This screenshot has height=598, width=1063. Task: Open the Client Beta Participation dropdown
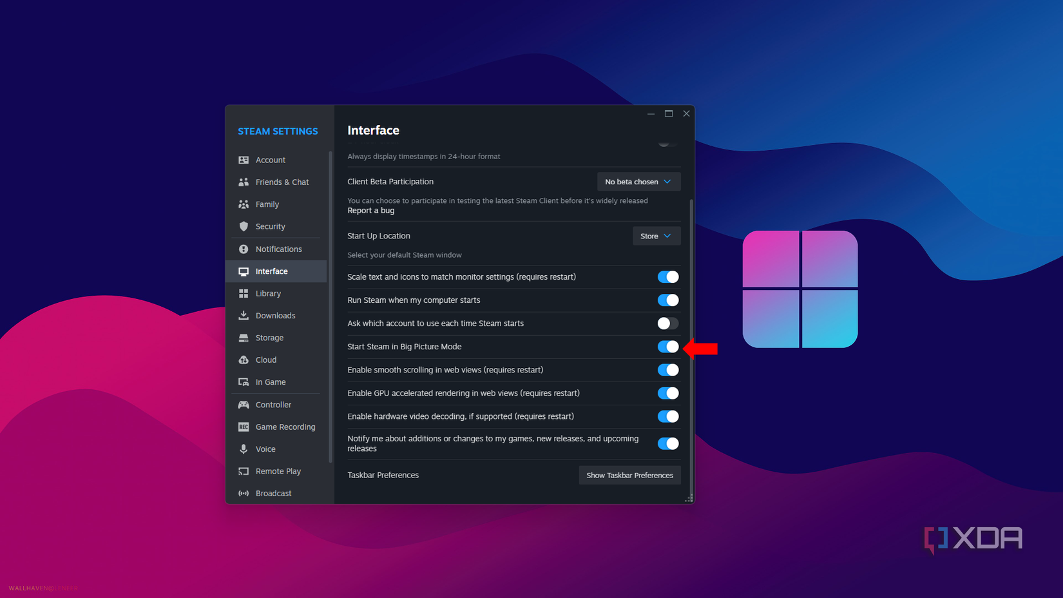(638, 182)
